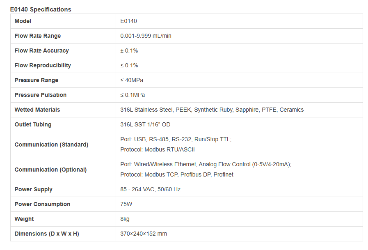This screenshot has height=250, width=368.
Task: Click the Communication (Standard) label
Action: 51,144
